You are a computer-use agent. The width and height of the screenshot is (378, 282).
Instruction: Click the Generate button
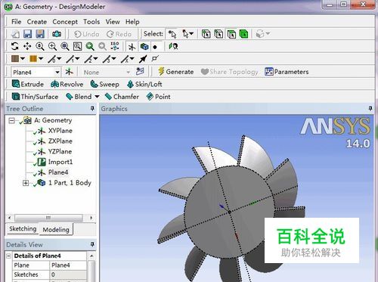coord(176,72)
